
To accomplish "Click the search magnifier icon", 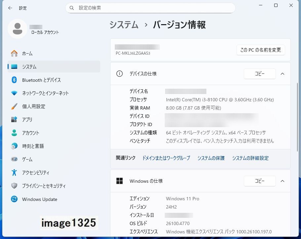I will click(x=71, y=8).
